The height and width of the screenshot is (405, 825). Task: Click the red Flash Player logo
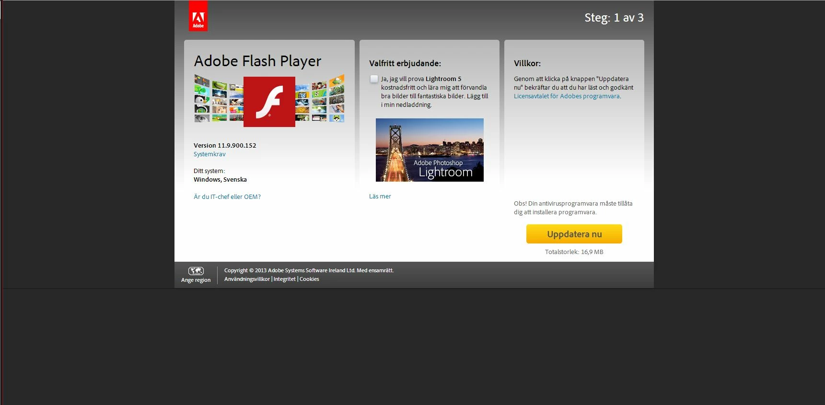(269, 102)
